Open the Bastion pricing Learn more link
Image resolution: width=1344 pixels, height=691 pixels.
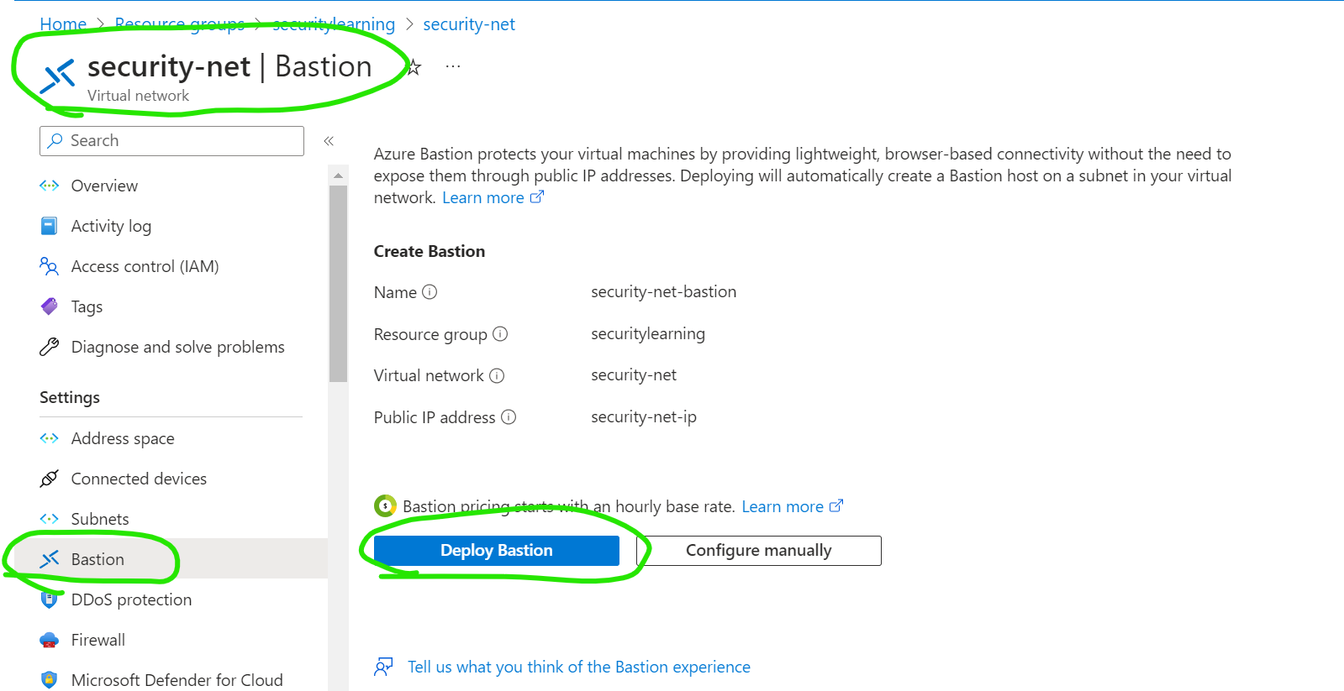(x=783, y=506)
